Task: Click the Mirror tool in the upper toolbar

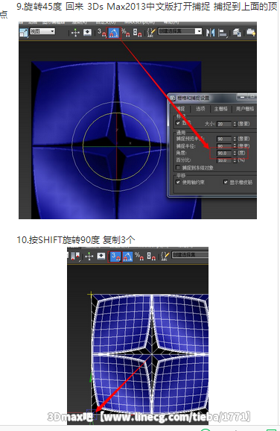Action: (211, 33)
